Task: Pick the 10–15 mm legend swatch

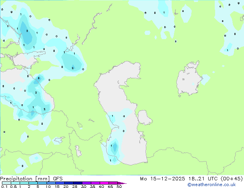Action: click(x=51, y=183)
